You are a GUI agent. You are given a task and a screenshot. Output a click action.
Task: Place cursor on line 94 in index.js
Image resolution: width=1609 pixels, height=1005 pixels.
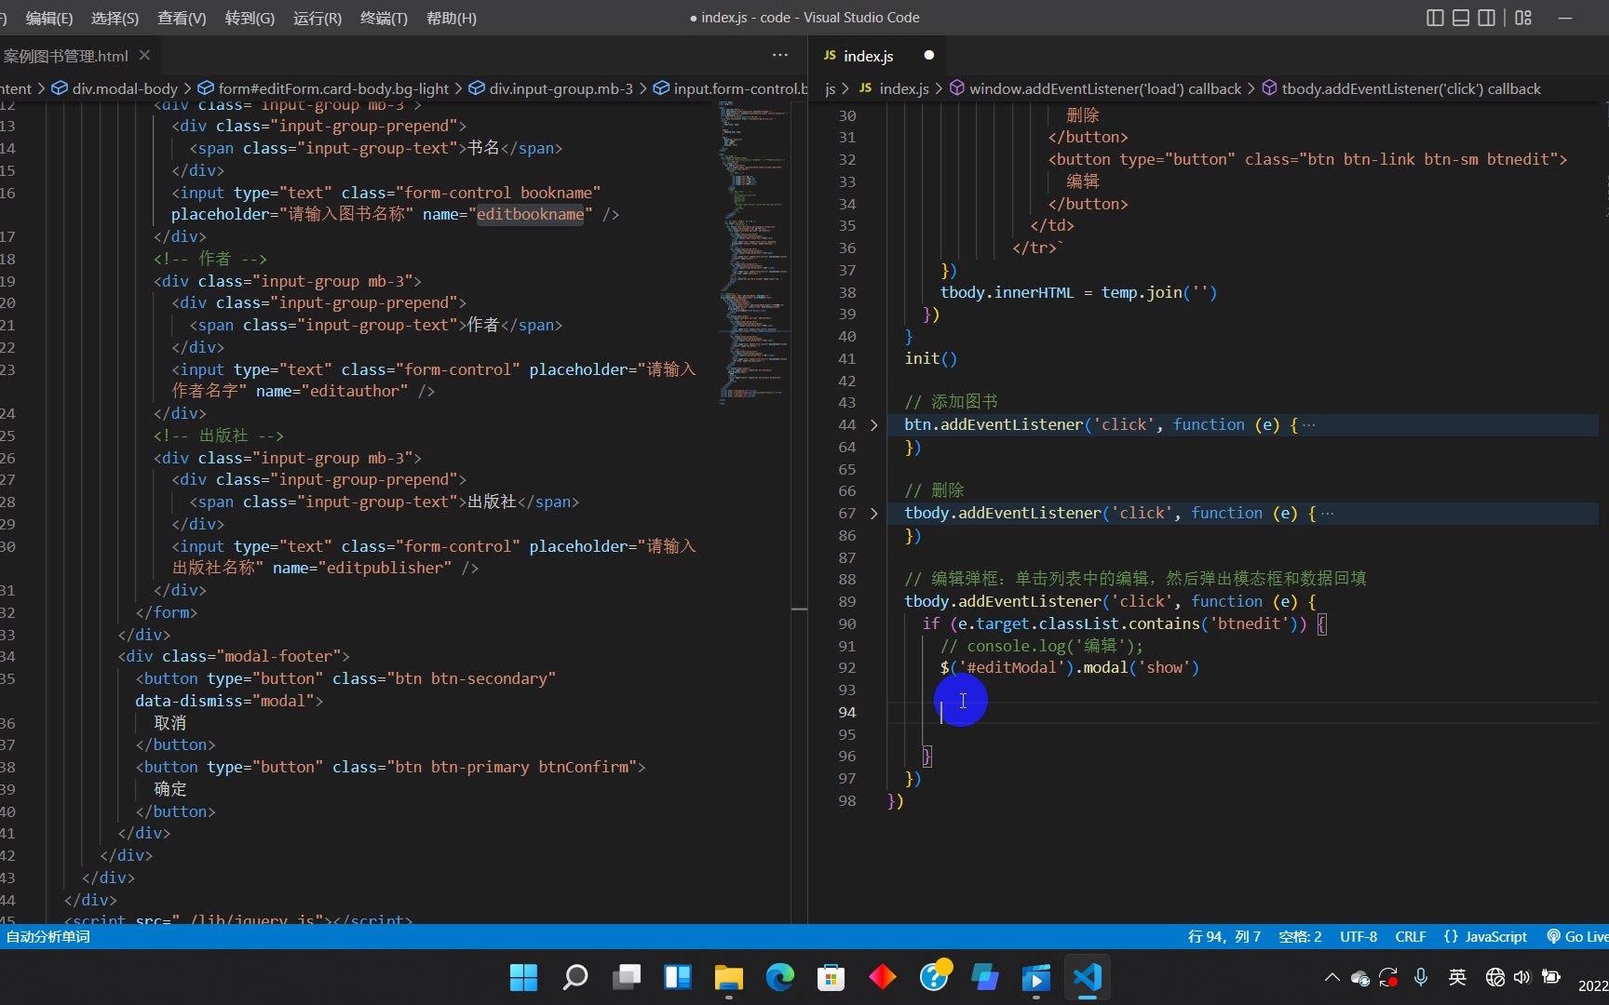click(x=1243, y=713)
